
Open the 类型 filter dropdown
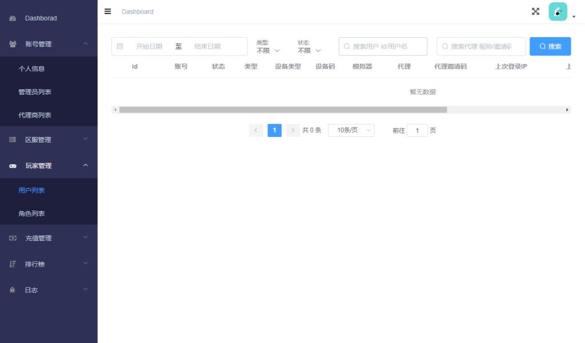click(x=268, y=50)
